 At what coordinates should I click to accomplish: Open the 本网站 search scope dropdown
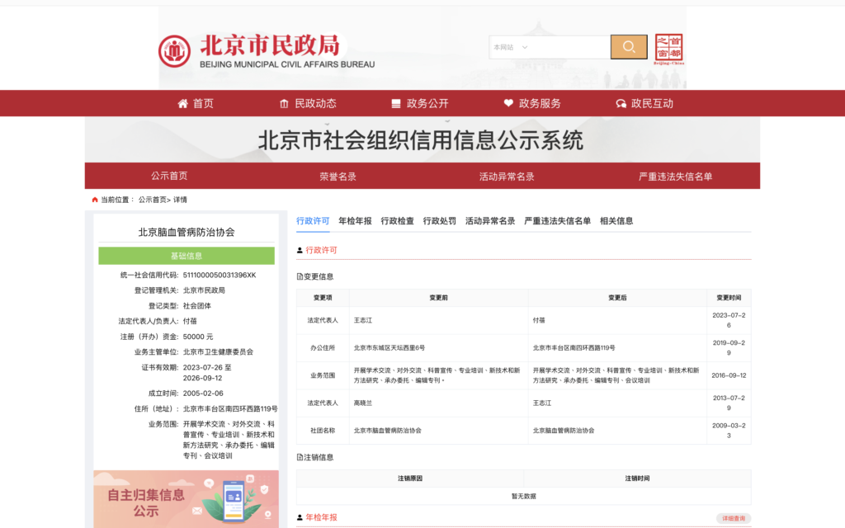(510, 47)
